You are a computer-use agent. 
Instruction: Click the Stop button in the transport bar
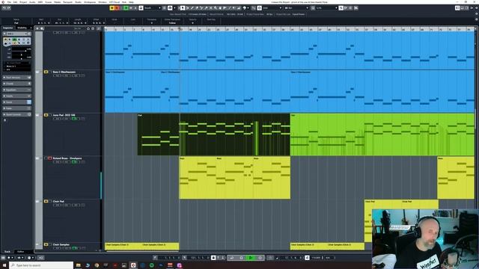tap(241, 258)
